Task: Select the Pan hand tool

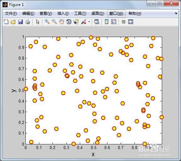Action: click(62, 22)
